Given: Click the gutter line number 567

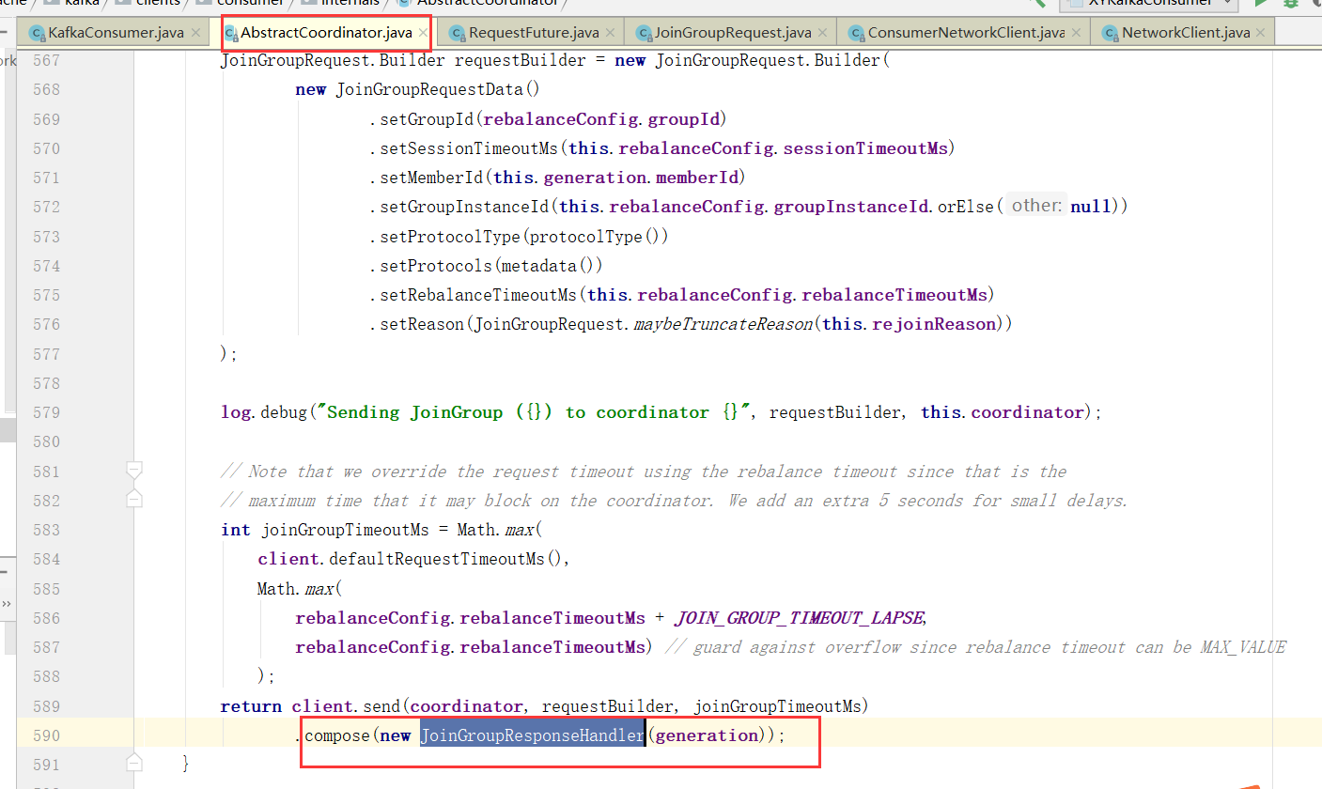Looking at the screenshot, I should [x=45, y=60].
